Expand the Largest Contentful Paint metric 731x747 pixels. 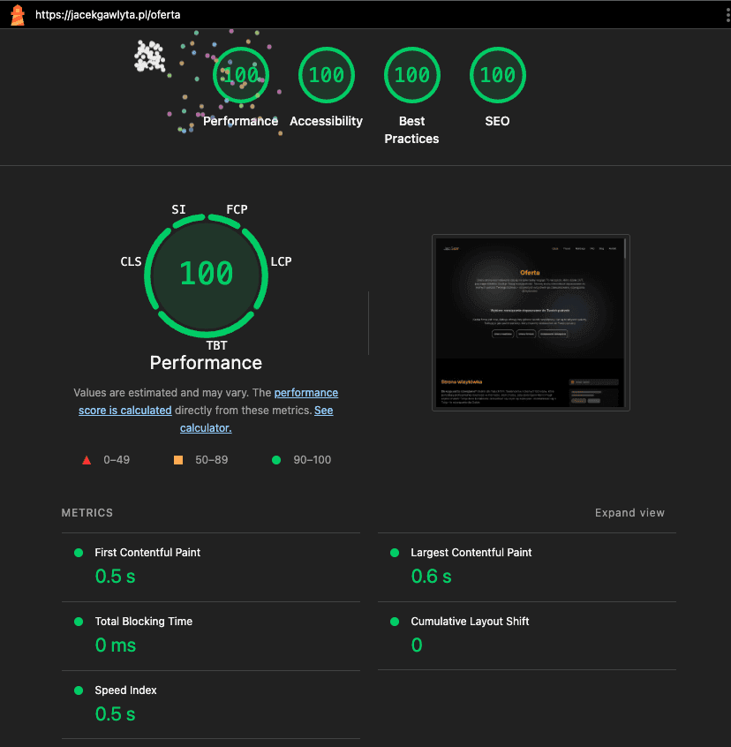tap(527, 567)
